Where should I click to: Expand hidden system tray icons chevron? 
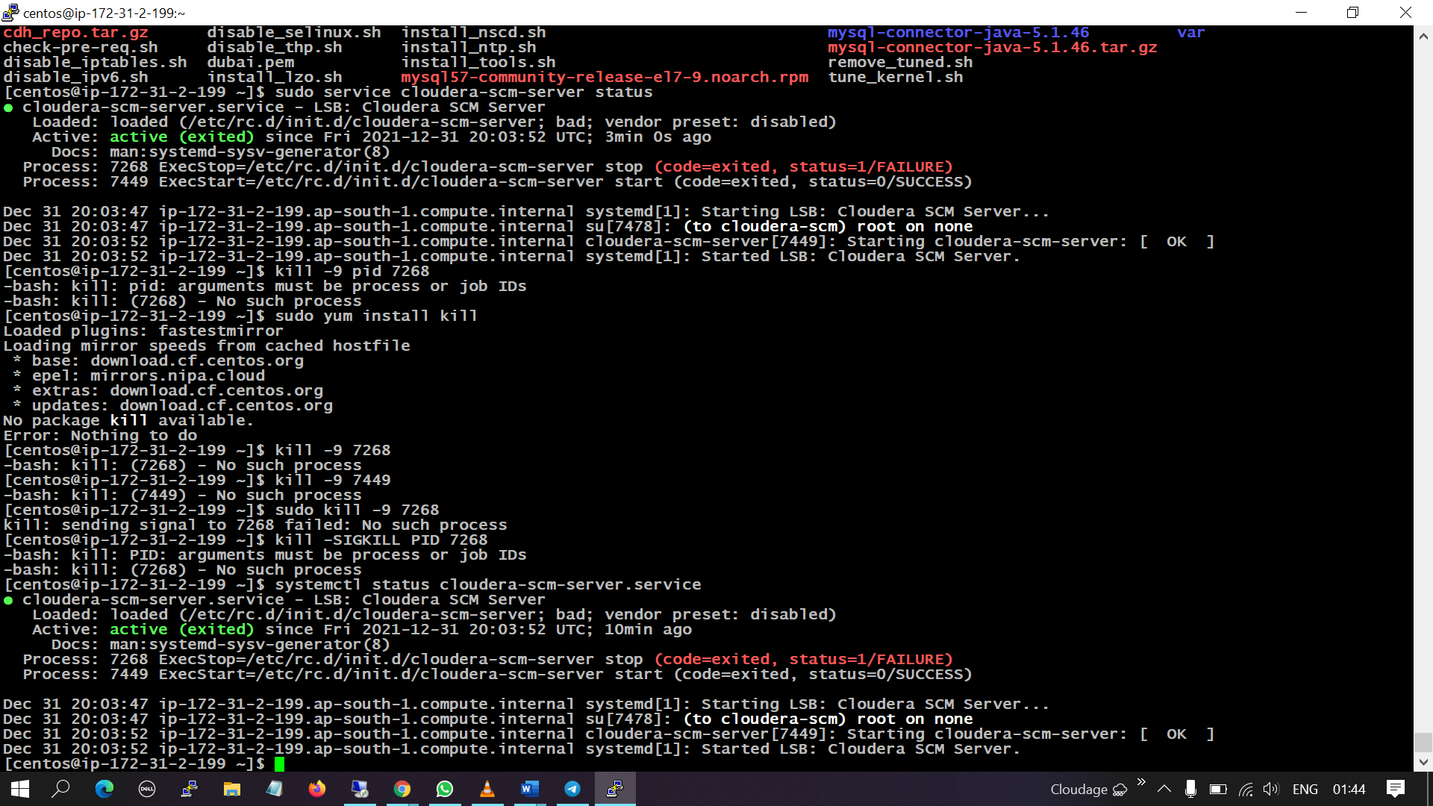[1164, 789]
